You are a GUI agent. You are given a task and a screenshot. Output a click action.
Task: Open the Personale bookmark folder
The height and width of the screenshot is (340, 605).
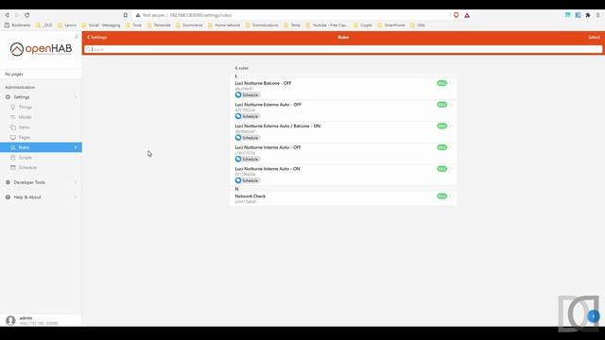(159, 25)
